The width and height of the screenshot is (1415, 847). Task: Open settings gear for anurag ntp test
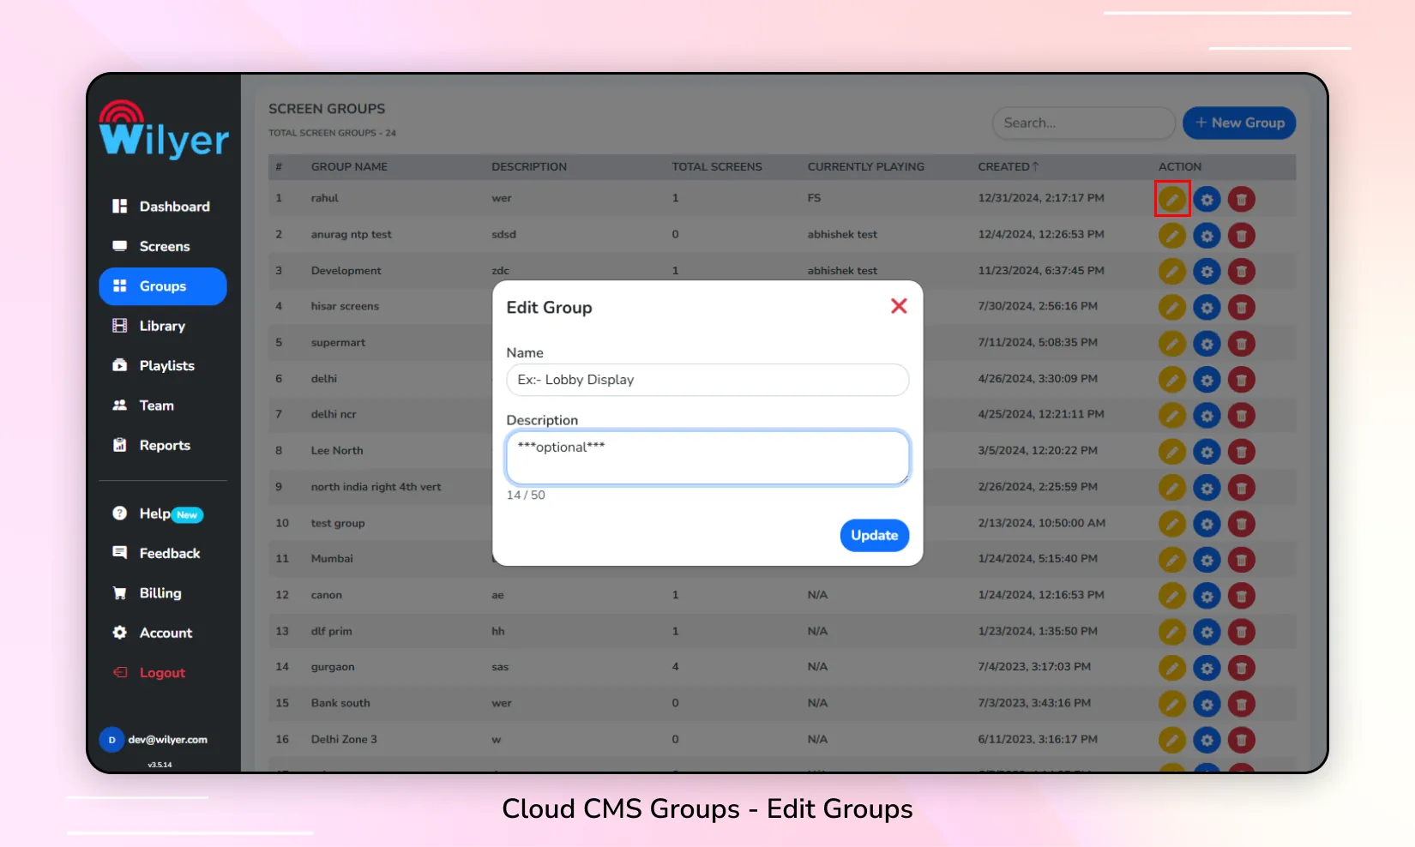(1207, 235)
